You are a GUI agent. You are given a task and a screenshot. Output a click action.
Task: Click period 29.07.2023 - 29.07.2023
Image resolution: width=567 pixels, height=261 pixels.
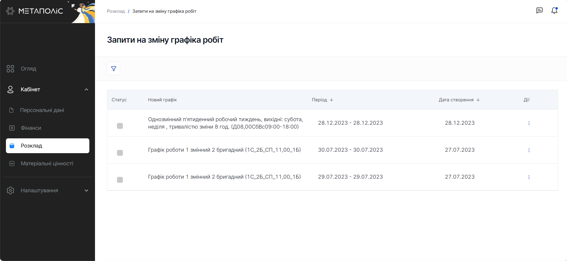pos(350,177)
